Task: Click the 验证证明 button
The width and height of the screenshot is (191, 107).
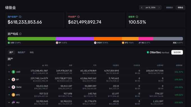Action: click(177, 52)
